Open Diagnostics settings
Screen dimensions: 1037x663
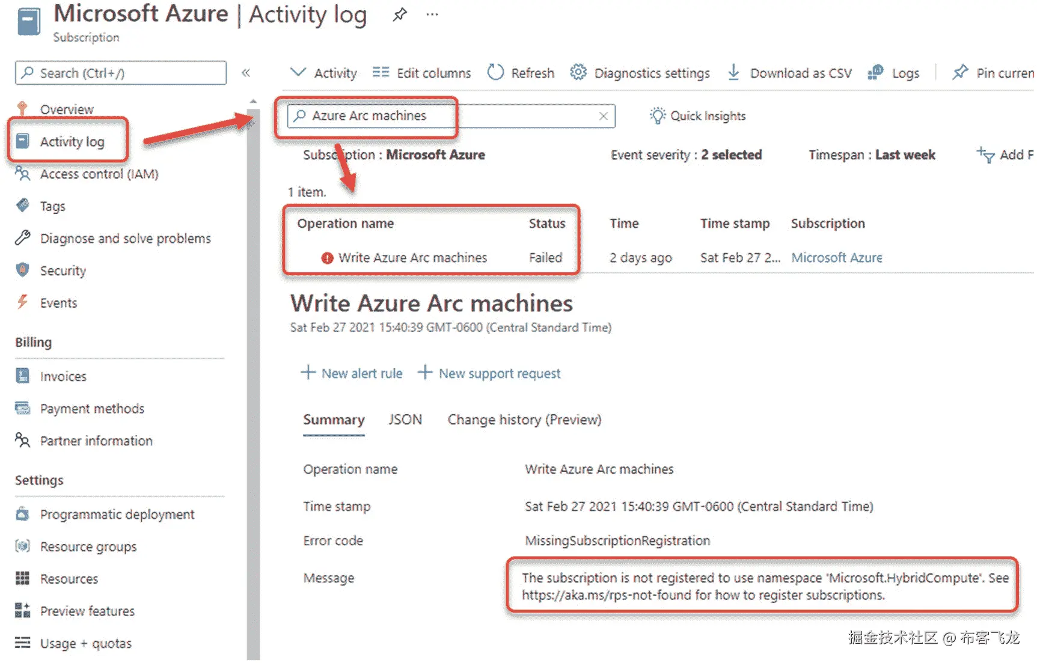point(640,73)
